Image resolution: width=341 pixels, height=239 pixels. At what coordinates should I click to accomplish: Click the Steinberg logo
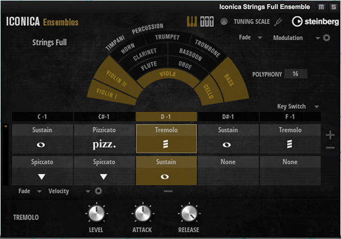[x=315, y=21]
